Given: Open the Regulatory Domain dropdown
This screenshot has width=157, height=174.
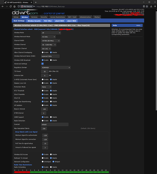Looking at the screenshot, I should (x=56, y=68).
